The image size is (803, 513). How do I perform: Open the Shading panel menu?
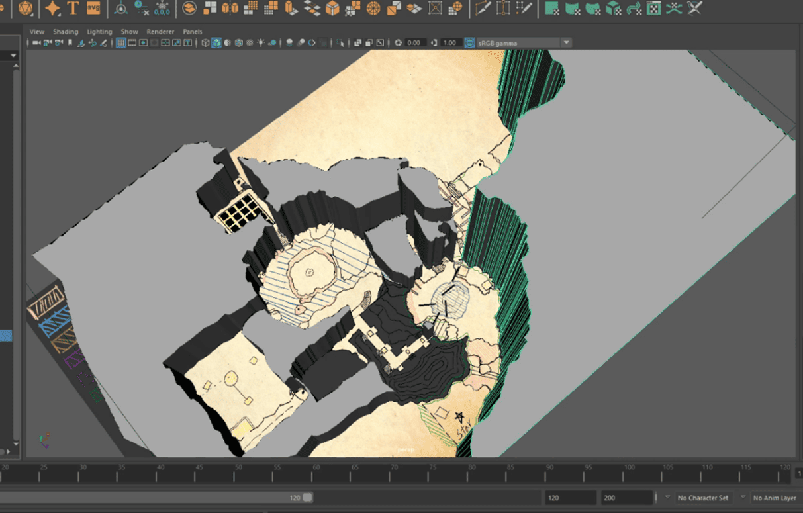[66, 32]
